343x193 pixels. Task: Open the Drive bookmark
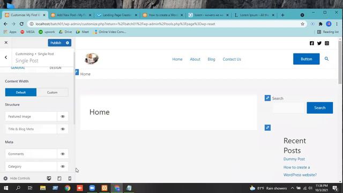tap(65, 32)
